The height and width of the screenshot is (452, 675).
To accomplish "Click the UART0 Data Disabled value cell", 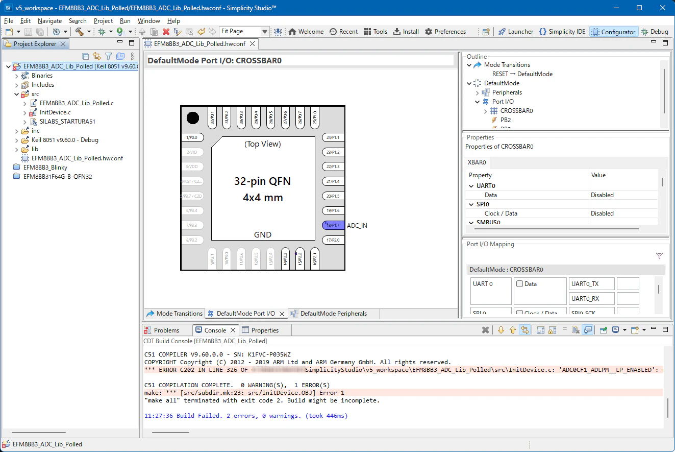I will point(622,195).
